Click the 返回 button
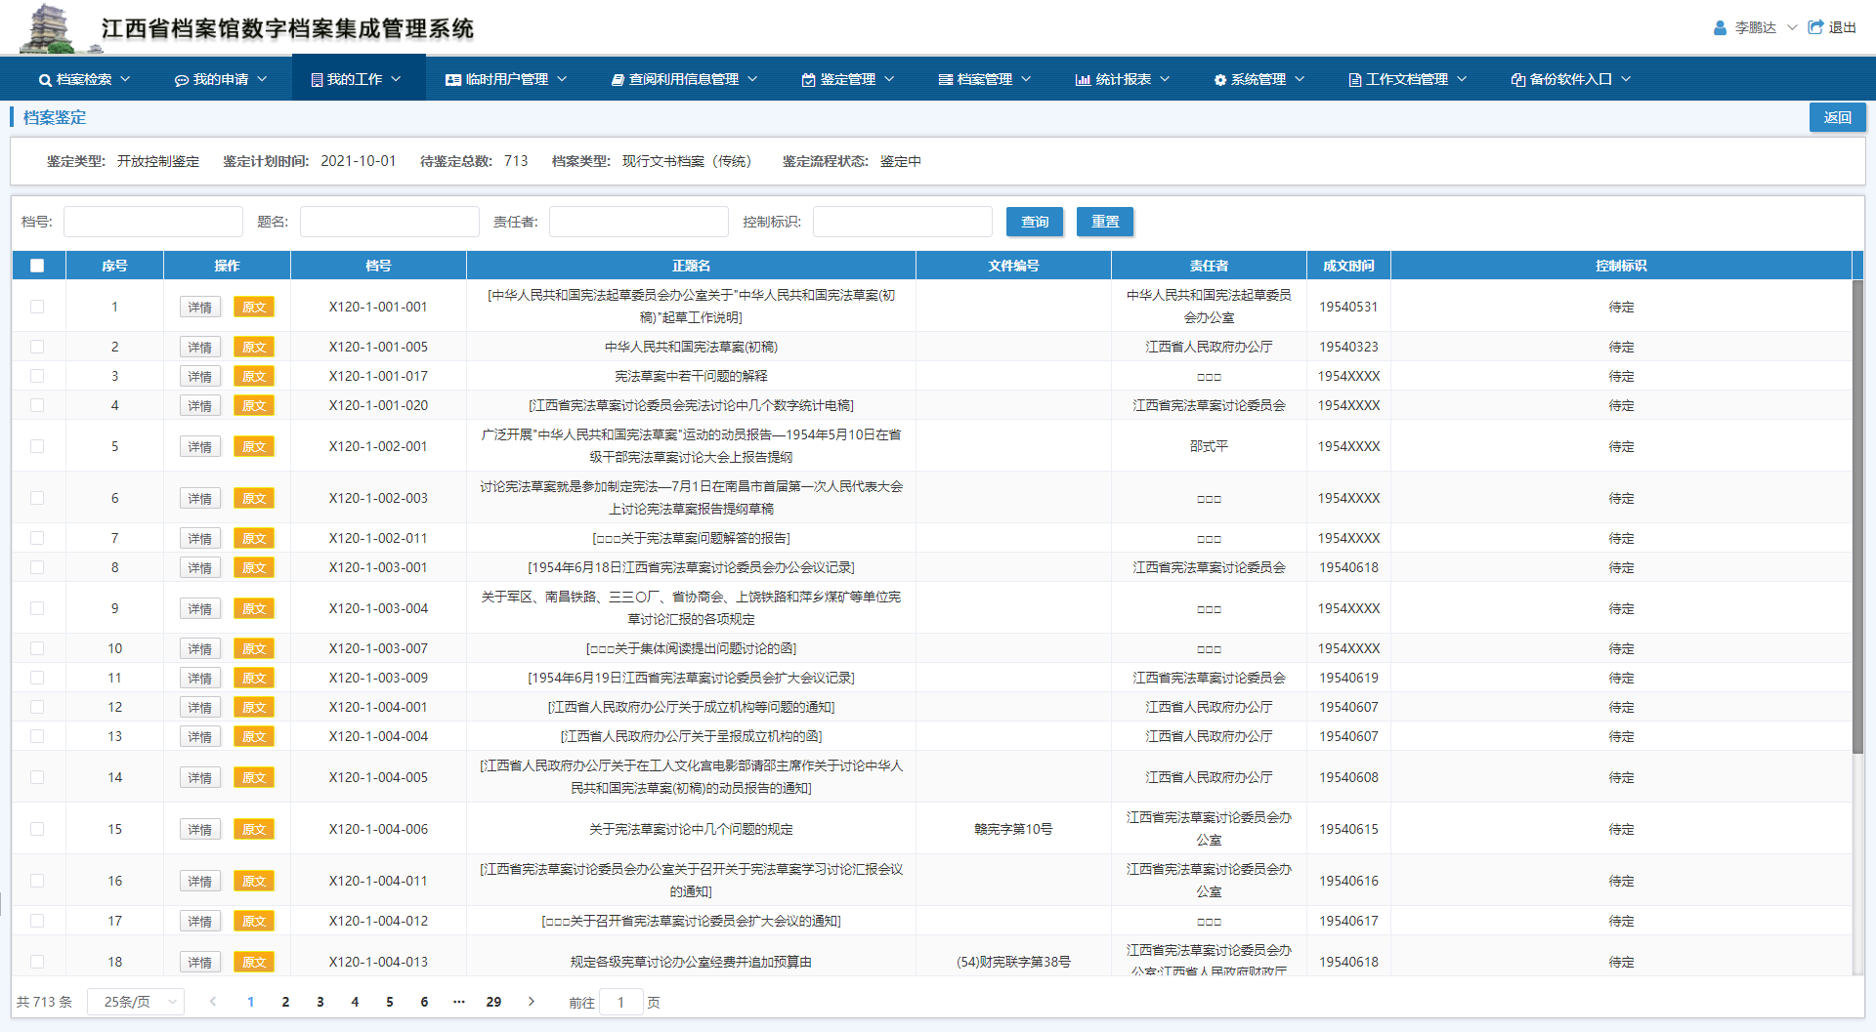 point(1837,117)
